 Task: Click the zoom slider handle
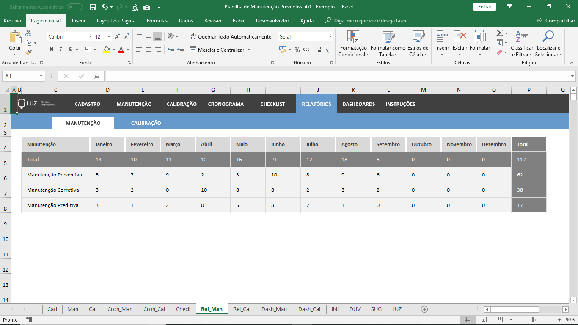tap(533, 320)
